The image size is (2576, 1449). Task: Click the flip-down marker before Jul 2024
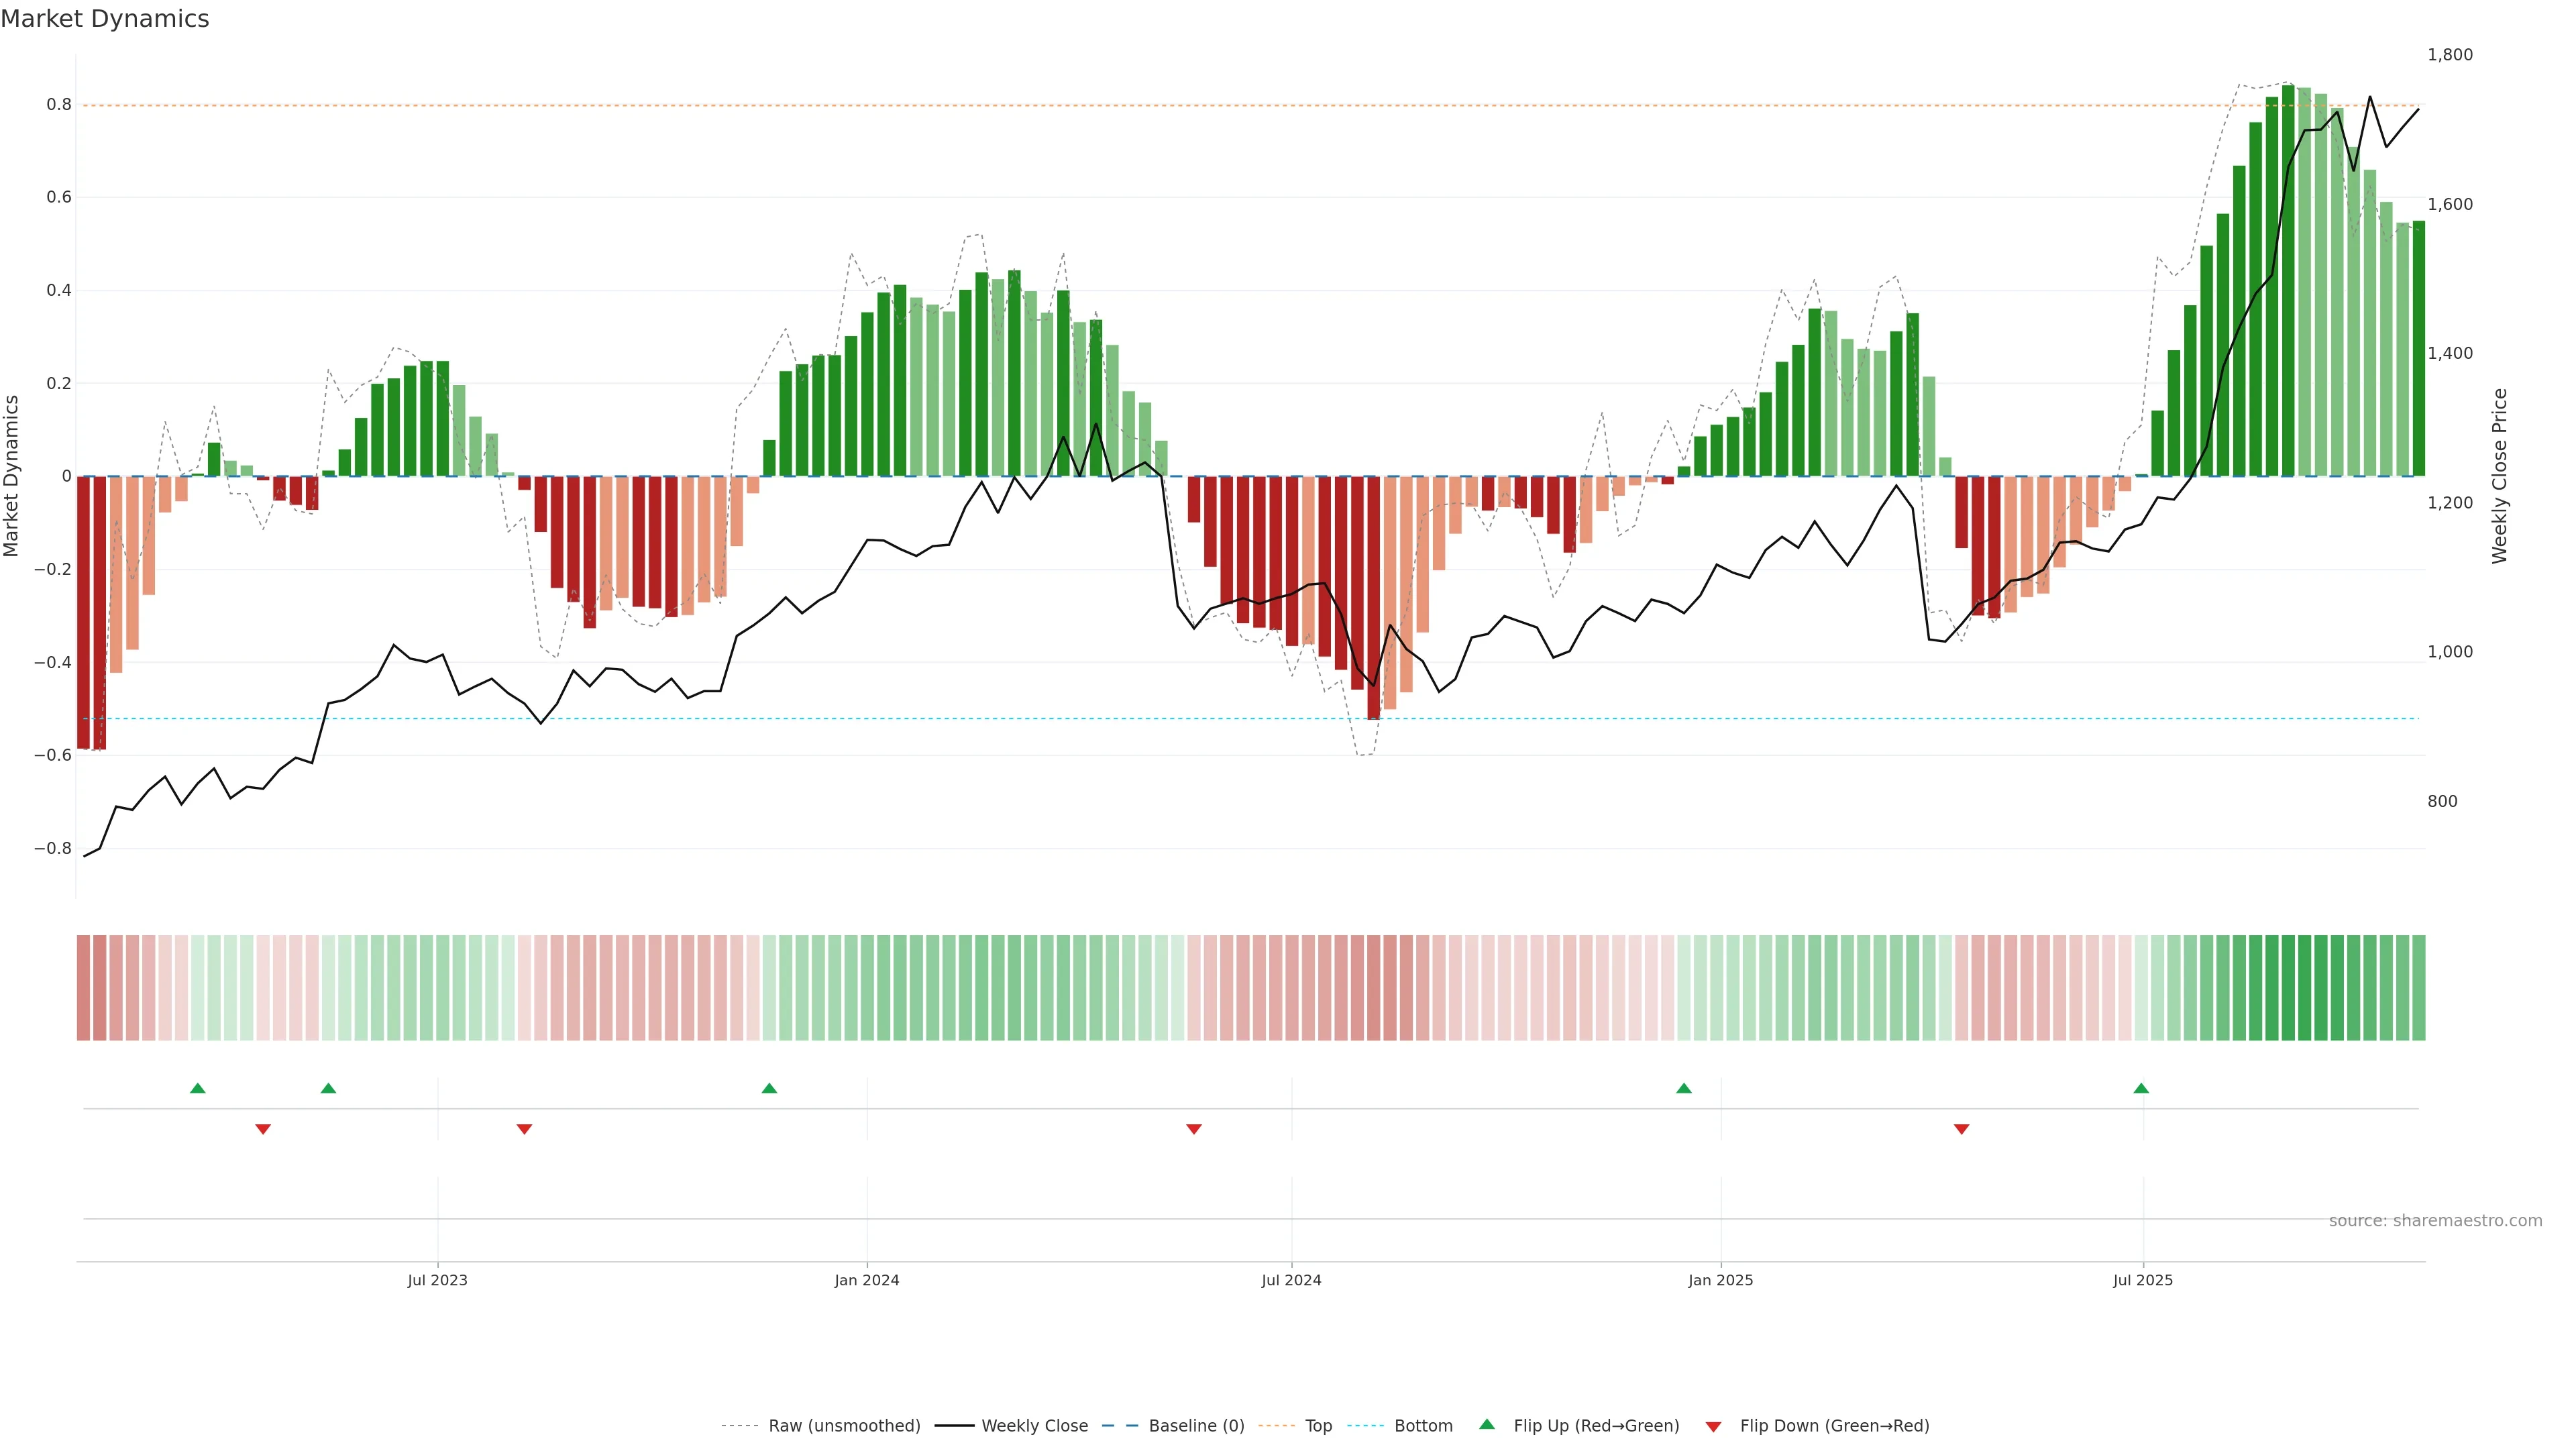[1193, 1129]
